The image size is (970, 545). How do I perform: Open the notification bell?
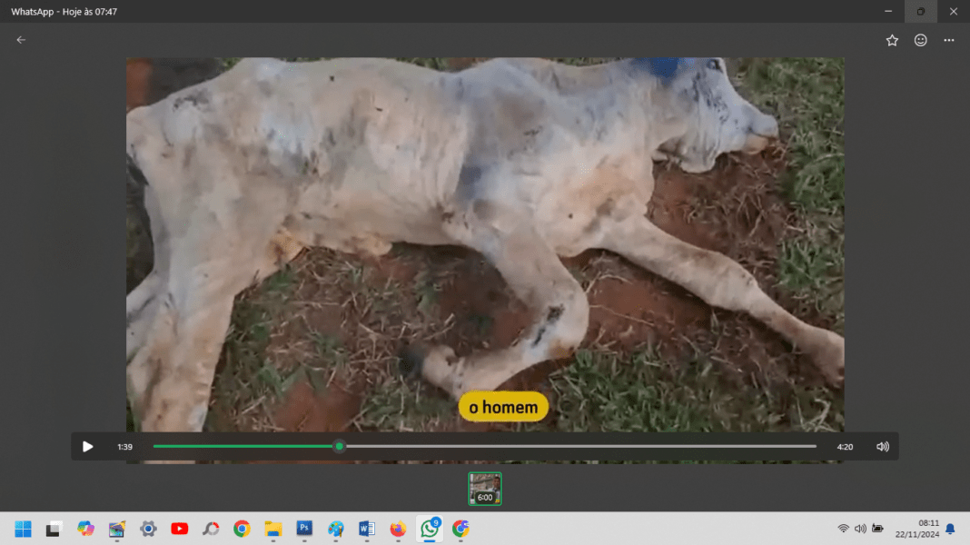point(950,529)
